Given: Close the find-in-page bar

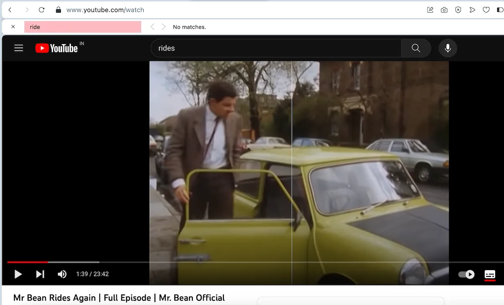Looking at the screenshot, I should pos(13,27).
